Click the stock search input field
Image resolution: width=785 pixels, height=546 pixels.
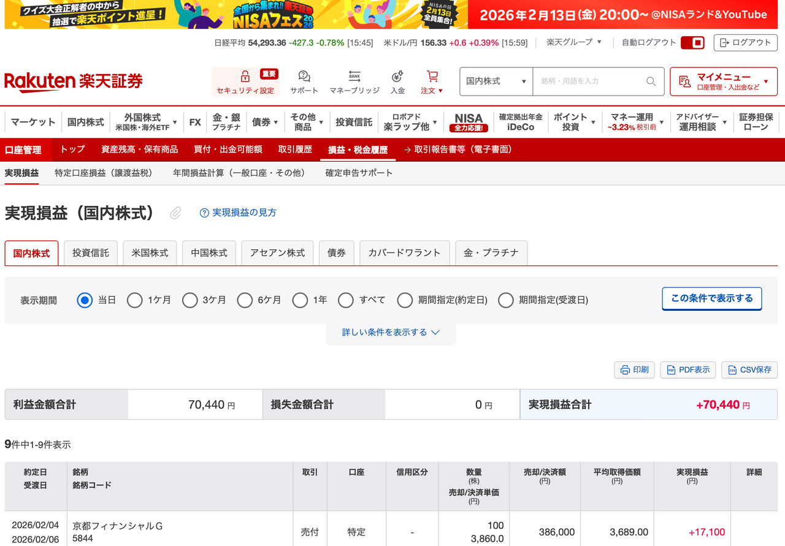[589, 82]
